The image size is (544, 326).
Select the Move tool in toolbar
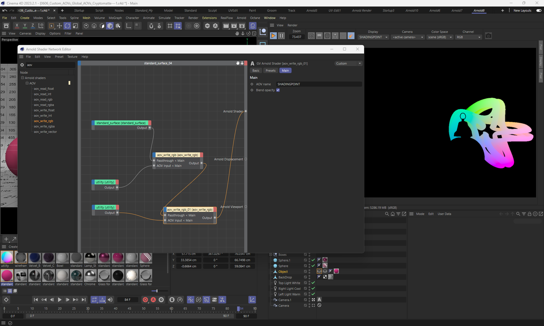[59, 26]
